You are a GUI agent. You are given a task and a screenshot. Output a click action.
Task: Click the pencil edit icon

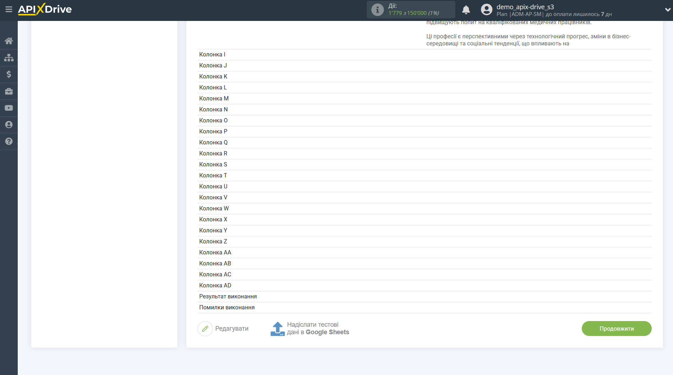click(x=205, y=329)
